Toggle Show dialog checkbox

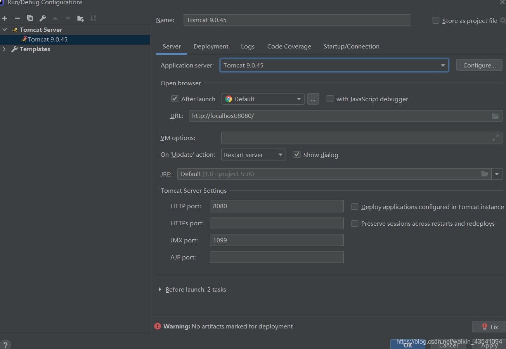tap(297, 155)
